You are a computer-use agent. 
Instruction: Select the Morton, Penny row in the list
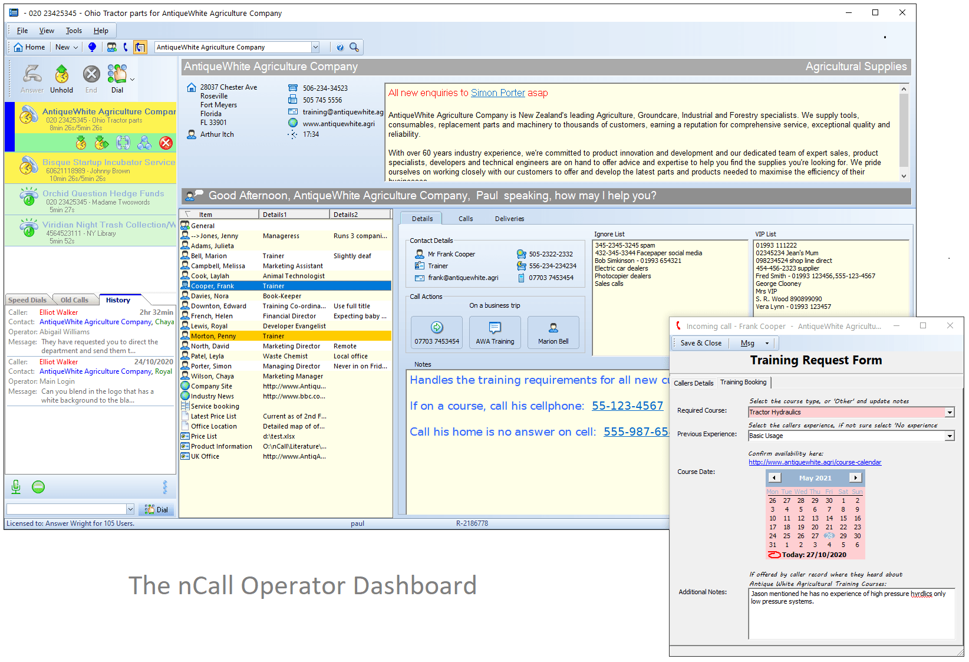286,336
